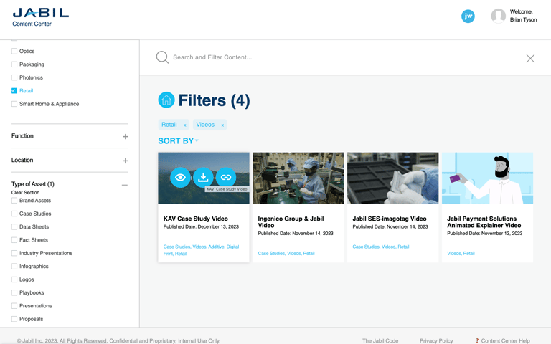Check the Logos checkbox
This screenshot has width=551, height=344.
[x=14, y=279]
